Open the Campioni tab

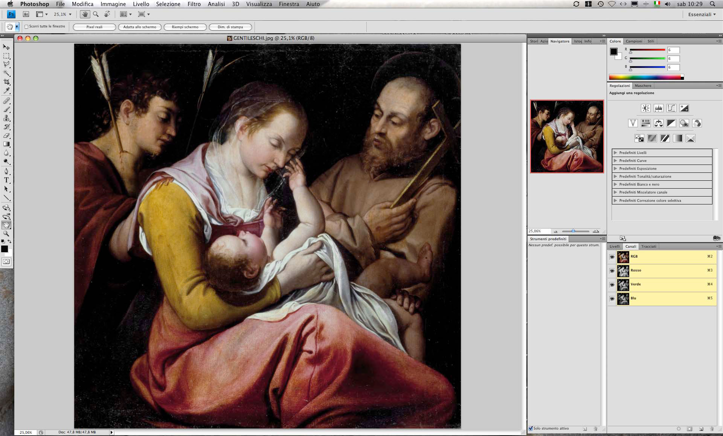[x=634, y=41]
